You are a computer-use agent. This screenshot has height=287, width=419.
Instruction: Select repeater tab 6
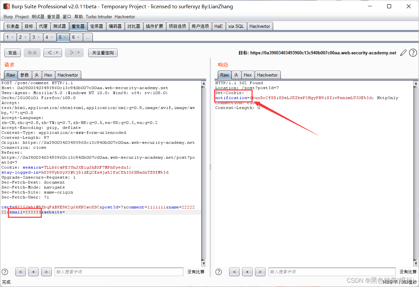tap(73, 37)
